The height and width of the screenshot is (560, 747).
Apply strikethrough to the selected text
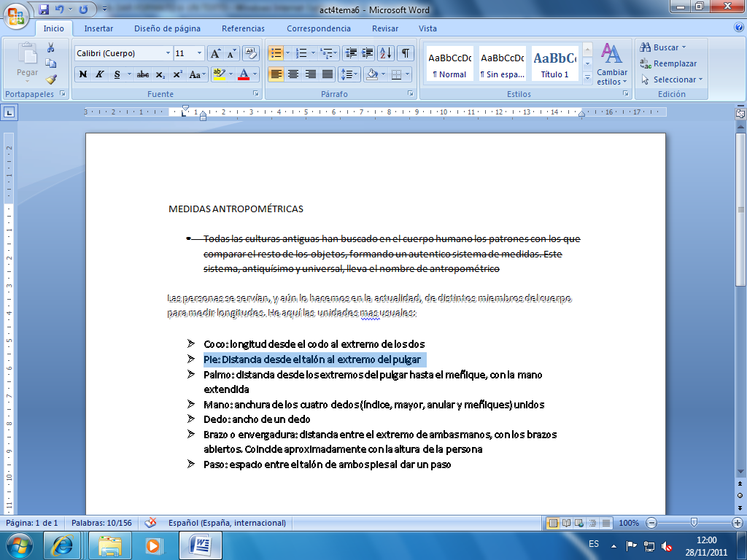tap(142, 74)
